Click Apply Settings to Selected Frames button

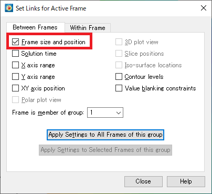(x=105, y=150)
